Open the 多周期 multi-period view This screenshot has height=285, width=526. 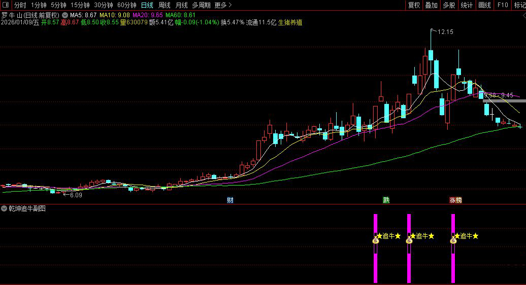click(x=201, y=5)
